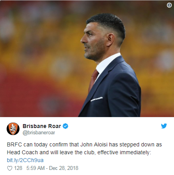Viewport: 174px width, 175px height.
Task: Click the '5:59 AM' time text
Action: click(x=36, y=168)
